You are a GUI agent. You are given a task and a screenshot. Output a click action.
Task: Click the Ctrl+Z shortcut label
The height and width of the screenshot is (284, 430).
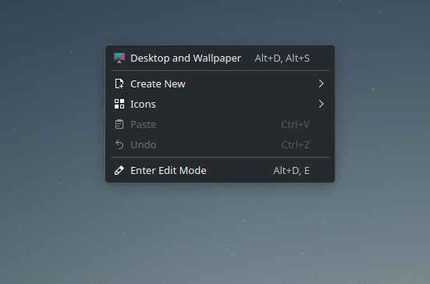tap(296, 145)
